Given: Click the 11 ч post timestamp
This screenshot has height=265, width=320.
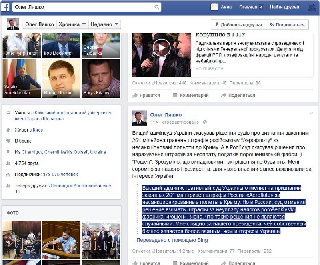Looking at the screenshot, I should 154,122.
